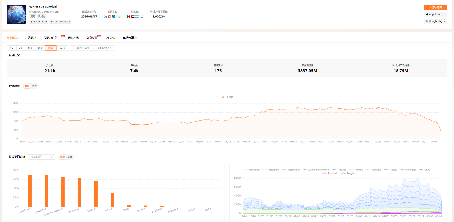Click the 3837.05M 预估浏览量 value
This screenshot has width=454, height=222.
pyautogui.click(x=308, y=71)
